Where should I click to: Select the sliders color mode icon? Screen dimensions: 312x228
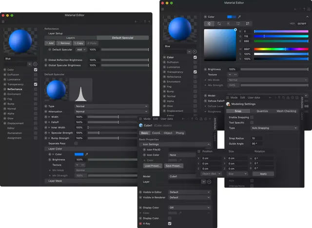(209, 24)
